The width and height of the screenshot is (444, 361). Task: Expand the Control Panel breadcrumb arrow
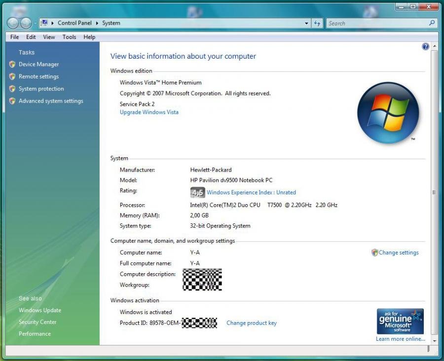pos(97,23)
